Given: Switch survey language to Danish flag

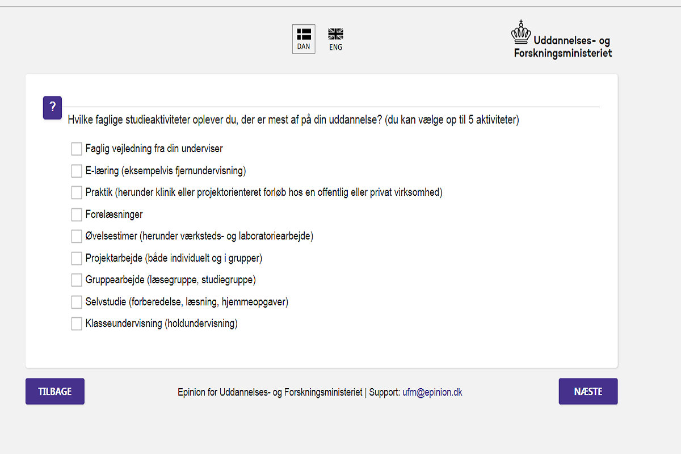Looking at the screenshot, I should click(x=304, y=34).
